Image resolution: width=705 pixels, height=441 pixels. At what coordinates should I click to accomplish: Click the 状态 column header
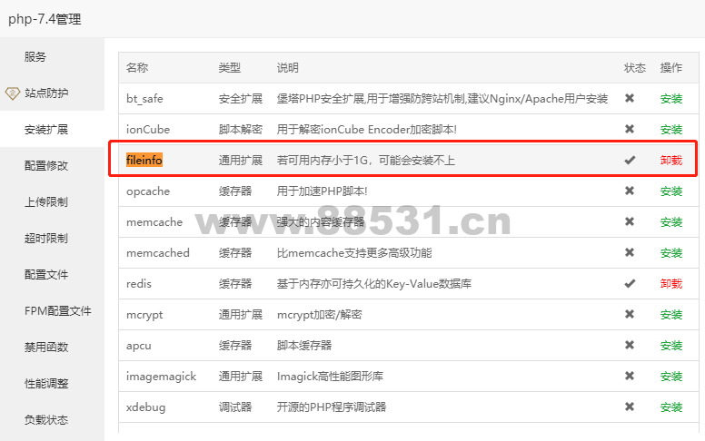coord(635,68)
